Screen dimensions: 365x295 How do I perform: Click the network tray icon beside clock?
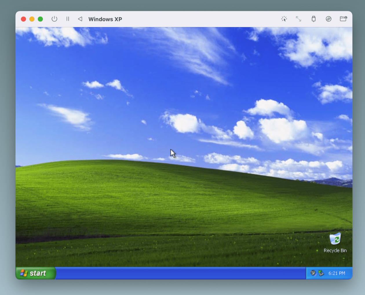click(321, 273)
